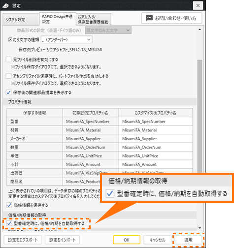
Task: Click the 保存する情報 column header
Action: click(x=34, y=113)
